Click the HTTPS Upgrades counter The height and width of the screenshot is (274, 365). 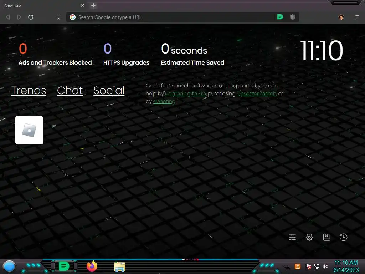pyautogui.click(x=127, y=54)
